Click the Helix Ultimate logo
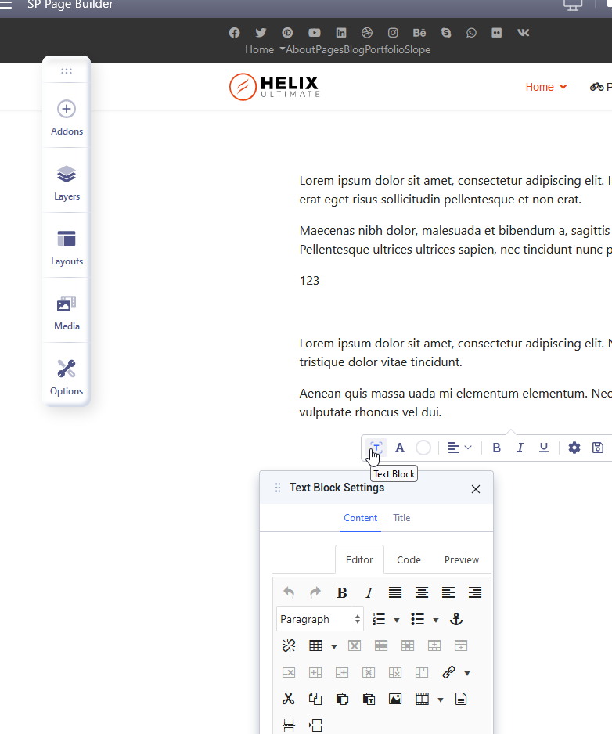Screen dimensions: 612x734 [274, 87]
